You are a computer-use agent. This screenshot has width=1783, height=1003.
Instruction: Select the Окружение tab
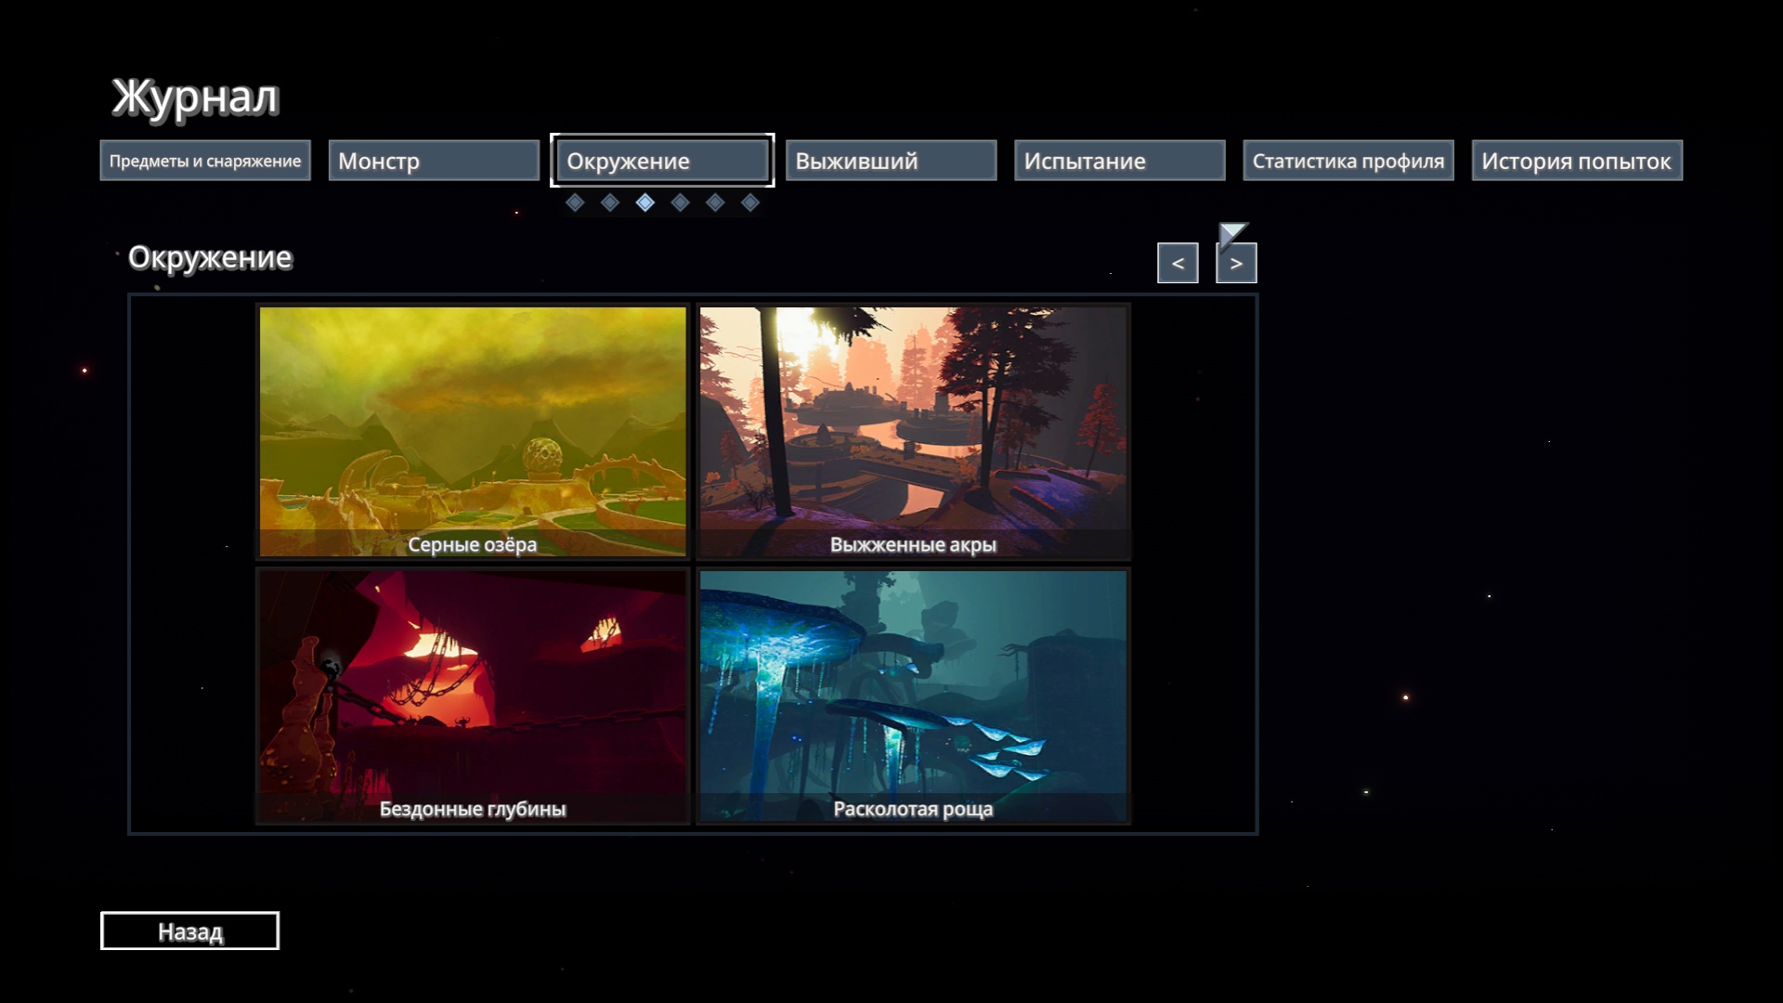(x=662, y=161)
